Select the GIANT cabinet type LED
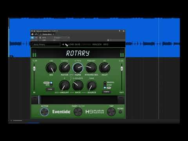This screenshot has height=141, width=188. (51, 83)
